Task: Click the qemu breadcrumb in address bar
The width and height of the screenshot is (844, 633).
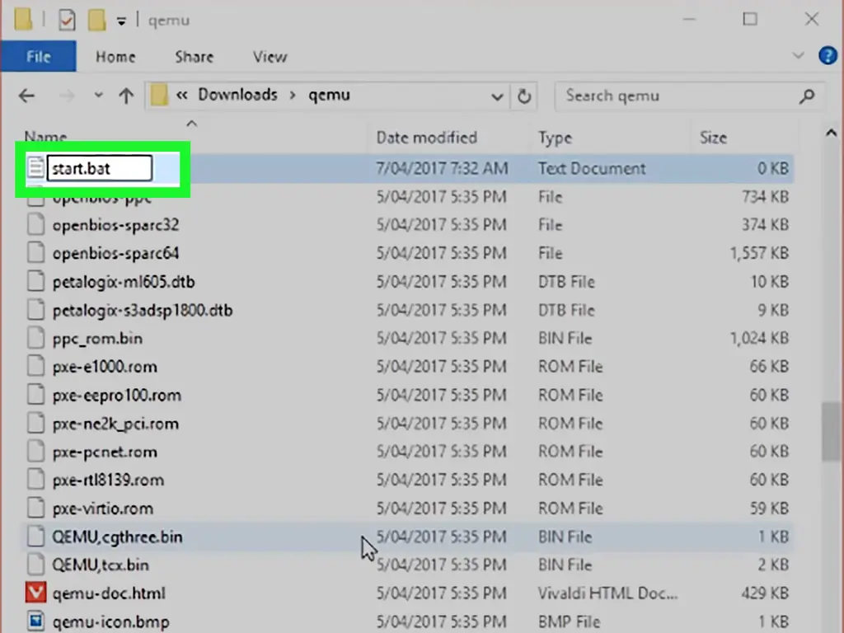Action: click(329, 96)
